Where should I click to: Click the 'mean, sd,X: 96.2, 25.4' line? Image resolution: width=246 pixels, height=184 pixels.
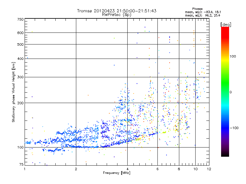click(203, 15)
